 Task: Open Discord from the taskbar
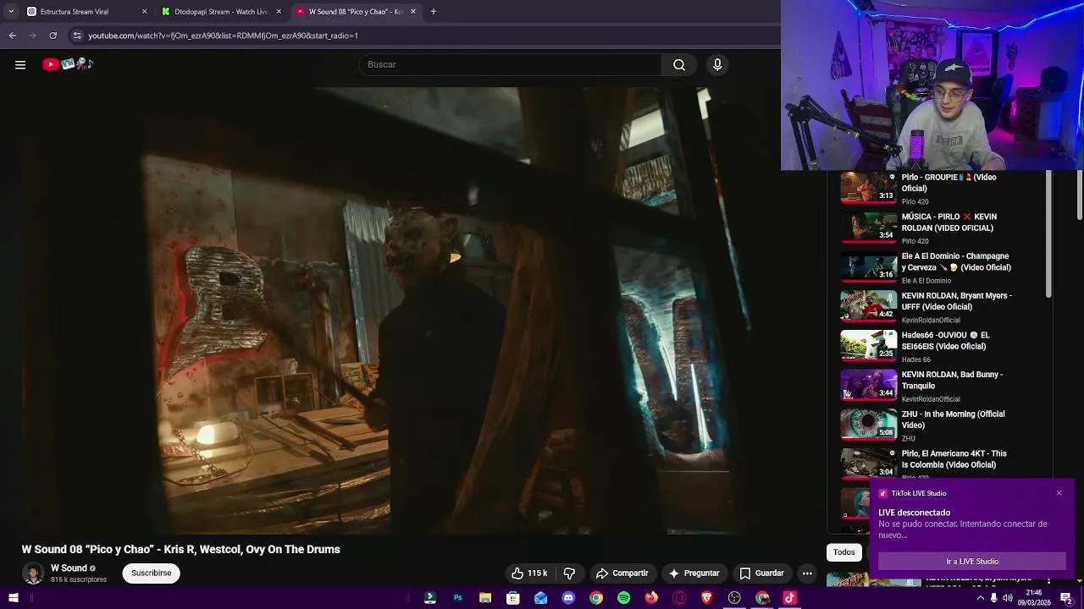click(568, 598)
